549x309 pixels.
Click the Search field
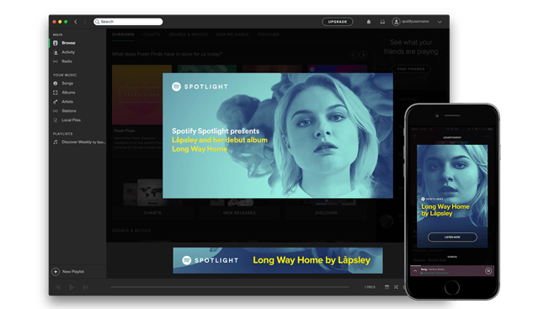tap(128, 22)
